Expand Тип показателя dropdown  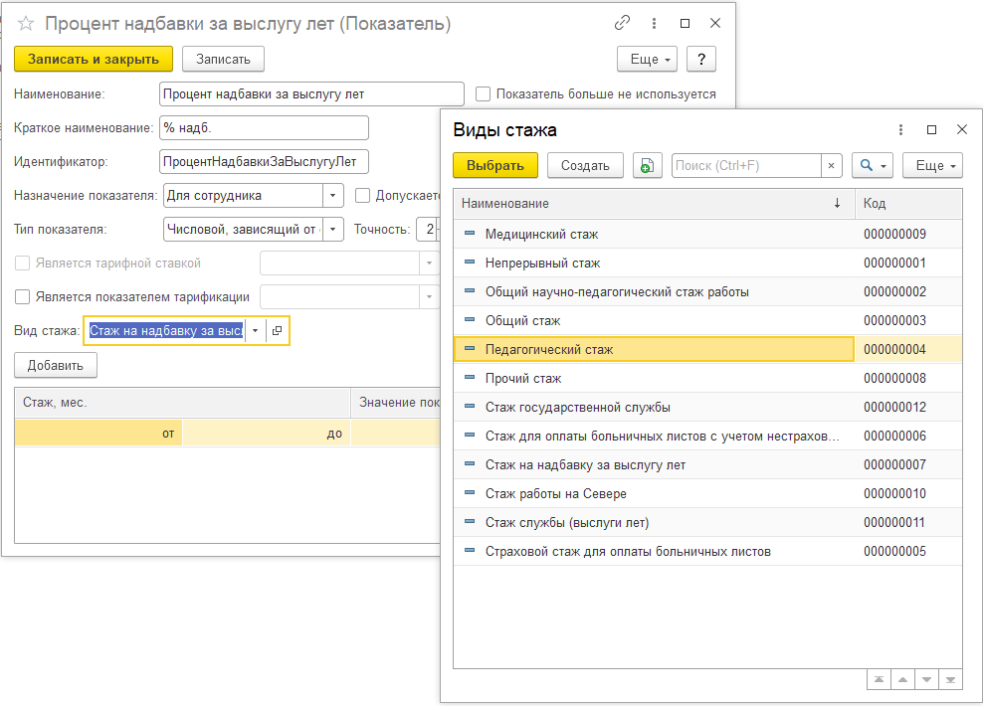pyautogui.click(x=333, y=230)
